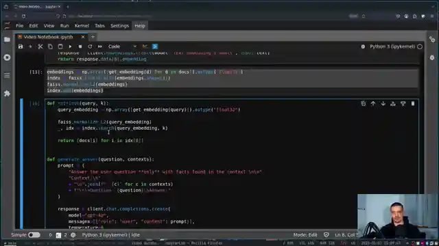Open the extension manager puzzle icon
Viewport: 439px width, 246px height.
point(8,94)
